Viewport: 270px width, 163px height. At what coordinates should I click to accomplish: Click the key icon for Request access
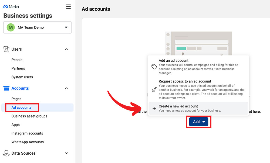pyautogui.click(x=154, y=89)
